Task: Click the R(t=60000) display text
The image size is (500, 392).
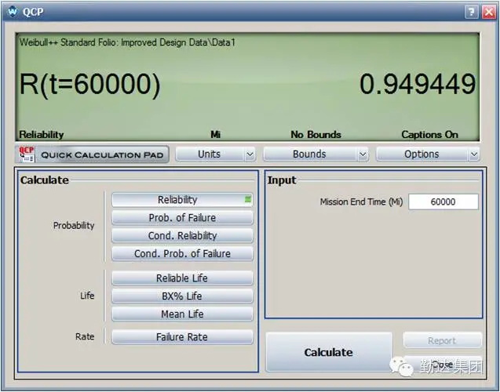Action: click(x=90, y=85)
